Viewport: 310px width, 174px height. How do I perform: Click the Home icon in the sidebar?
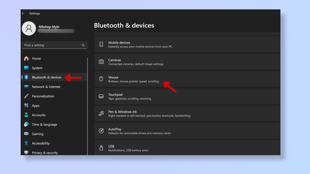coord(27,59)
